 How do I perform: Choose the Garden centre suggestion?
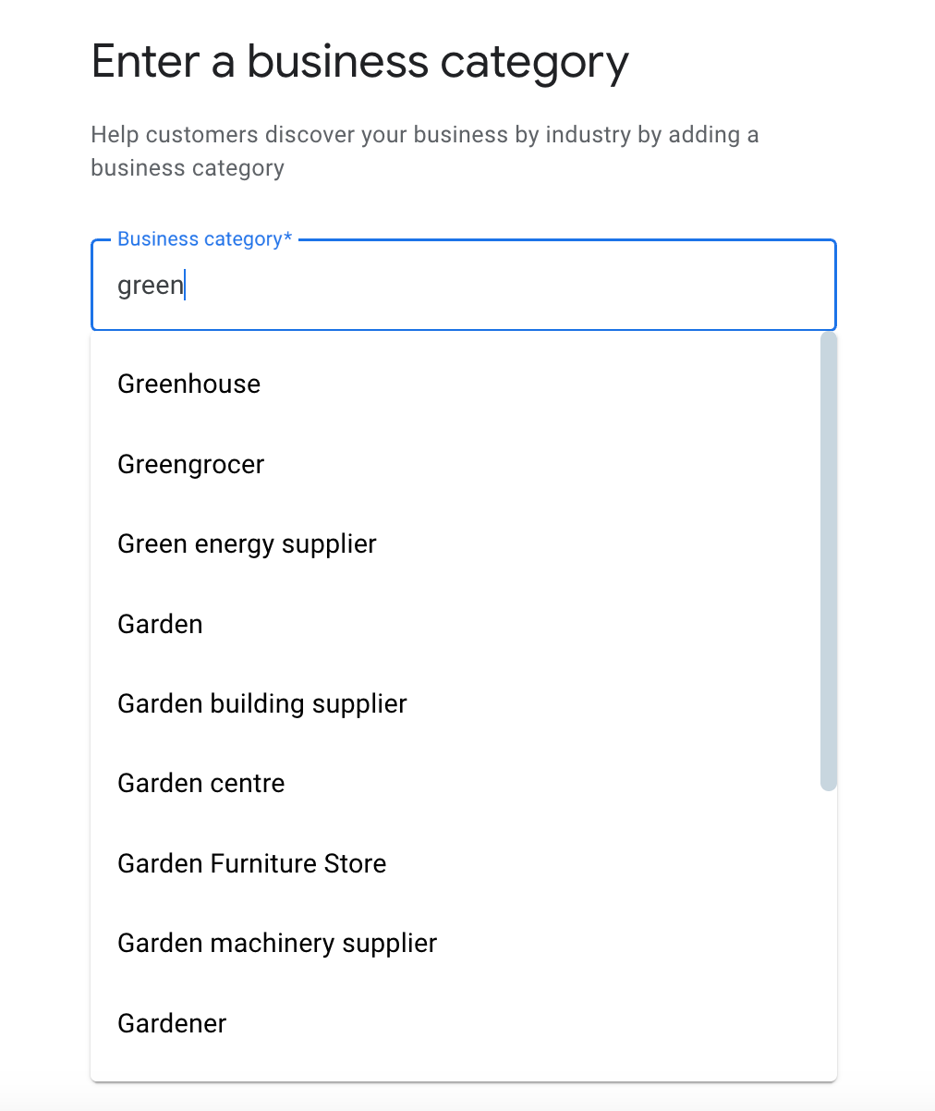(200, 783)
